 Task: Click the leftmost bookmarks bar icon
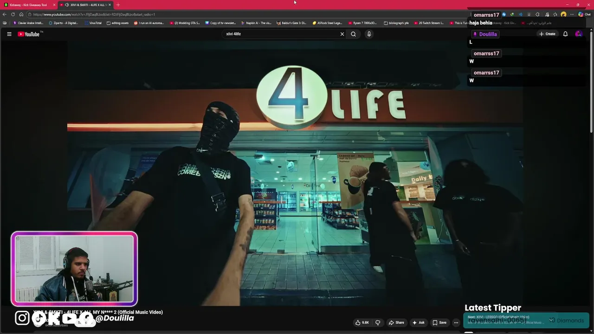(x=5, y=23)
